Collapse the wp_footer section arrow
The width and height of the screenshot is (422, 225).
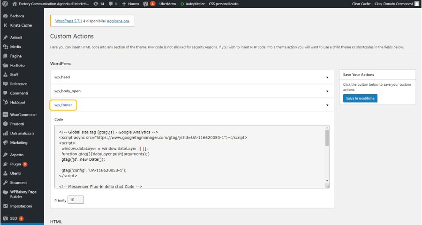point(327,105)
